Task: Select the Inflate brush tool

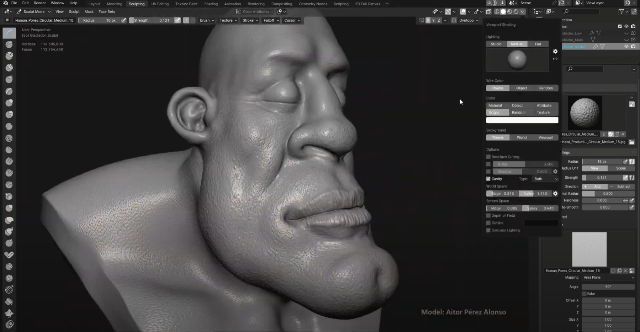Action: point(9,103)
